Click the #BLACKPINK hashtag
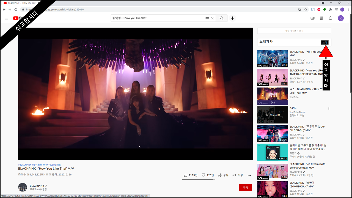Screen dimensions: 352x198 tap(25, 165)
